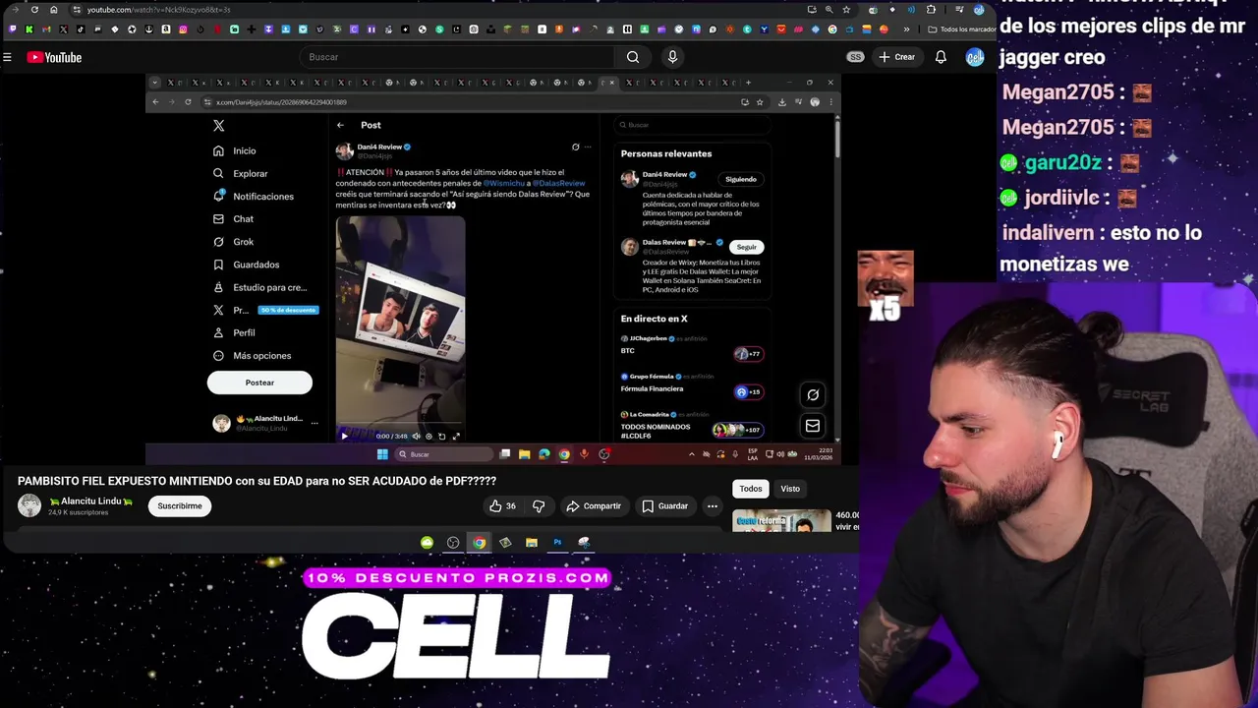Open account switcher dots next to Alancitu Lindu
Screen dimensions: 1258x708
pos(314,423)
